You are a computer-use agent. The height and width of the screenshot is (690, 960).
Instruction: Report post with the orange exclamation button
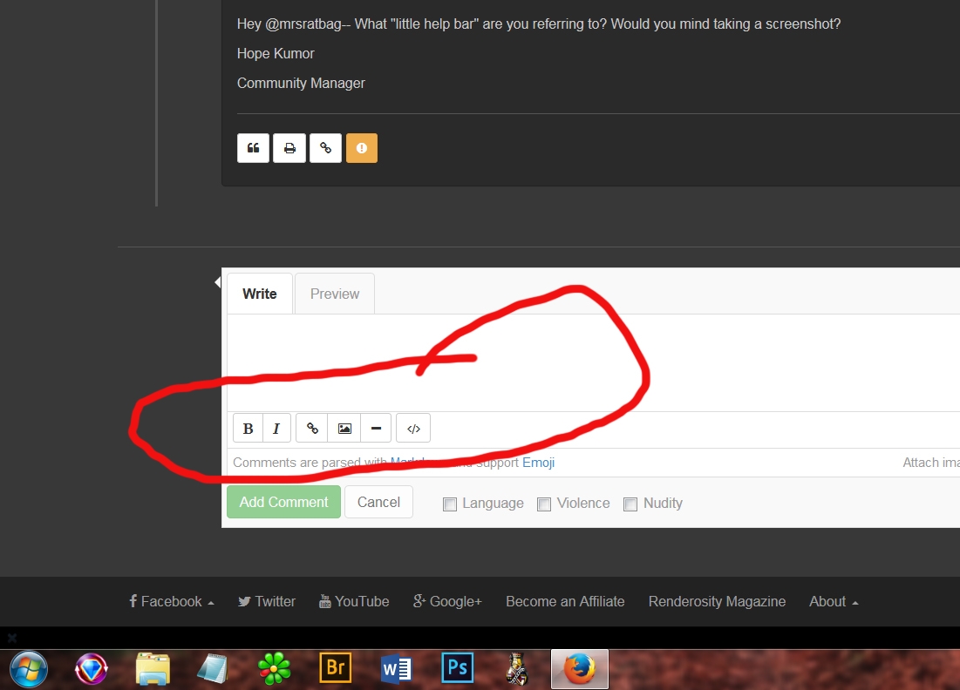click(x=362, y=148)
